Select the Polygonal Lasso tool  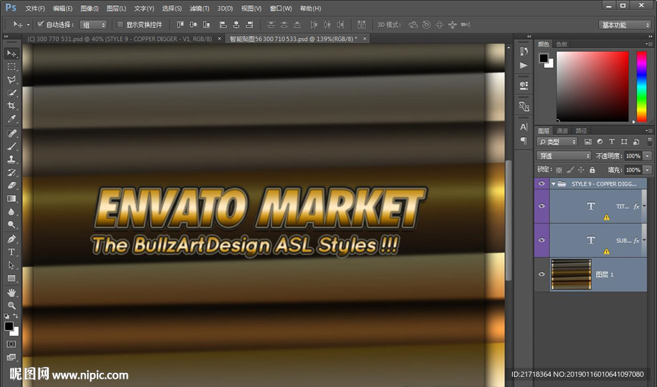(12, 79)
